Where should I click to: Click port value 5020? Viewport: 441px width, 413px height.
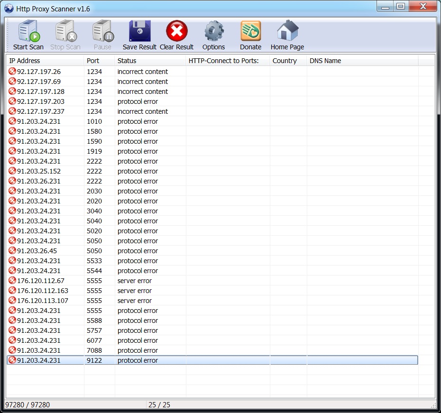pyautogui.click(x=94, y=231)
